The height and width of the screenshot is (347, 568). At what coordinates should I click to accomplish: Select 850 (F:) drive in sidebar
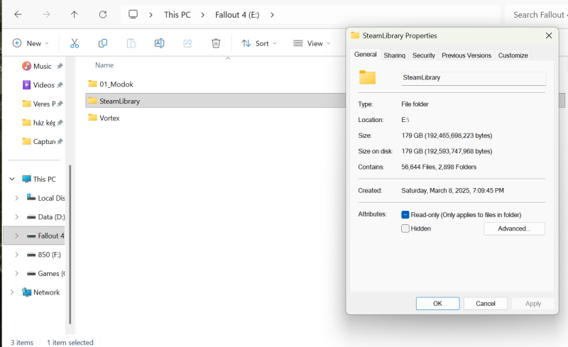44,255
